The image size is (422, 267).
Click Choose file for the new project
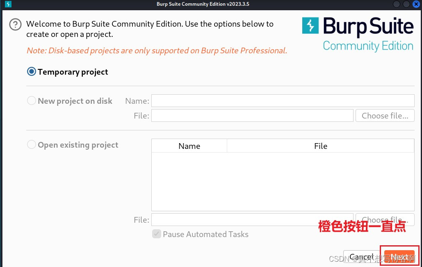tap(385, 115)
